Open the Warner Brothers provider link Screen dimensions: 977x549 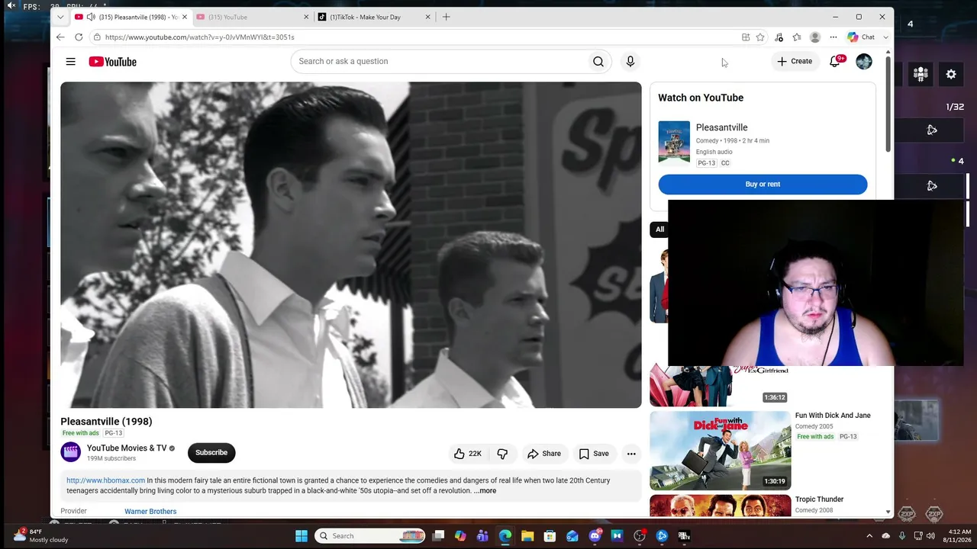150,512
